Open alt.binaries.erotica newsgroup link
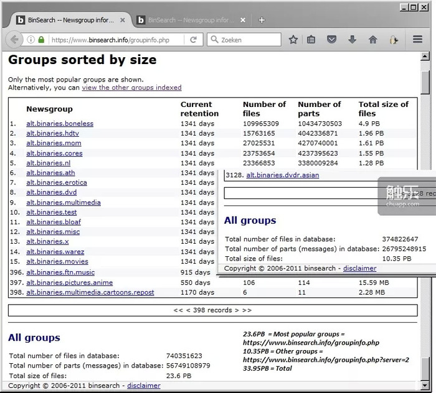The height and width of the screenshot is (393, 436). (x=57, y=182)
